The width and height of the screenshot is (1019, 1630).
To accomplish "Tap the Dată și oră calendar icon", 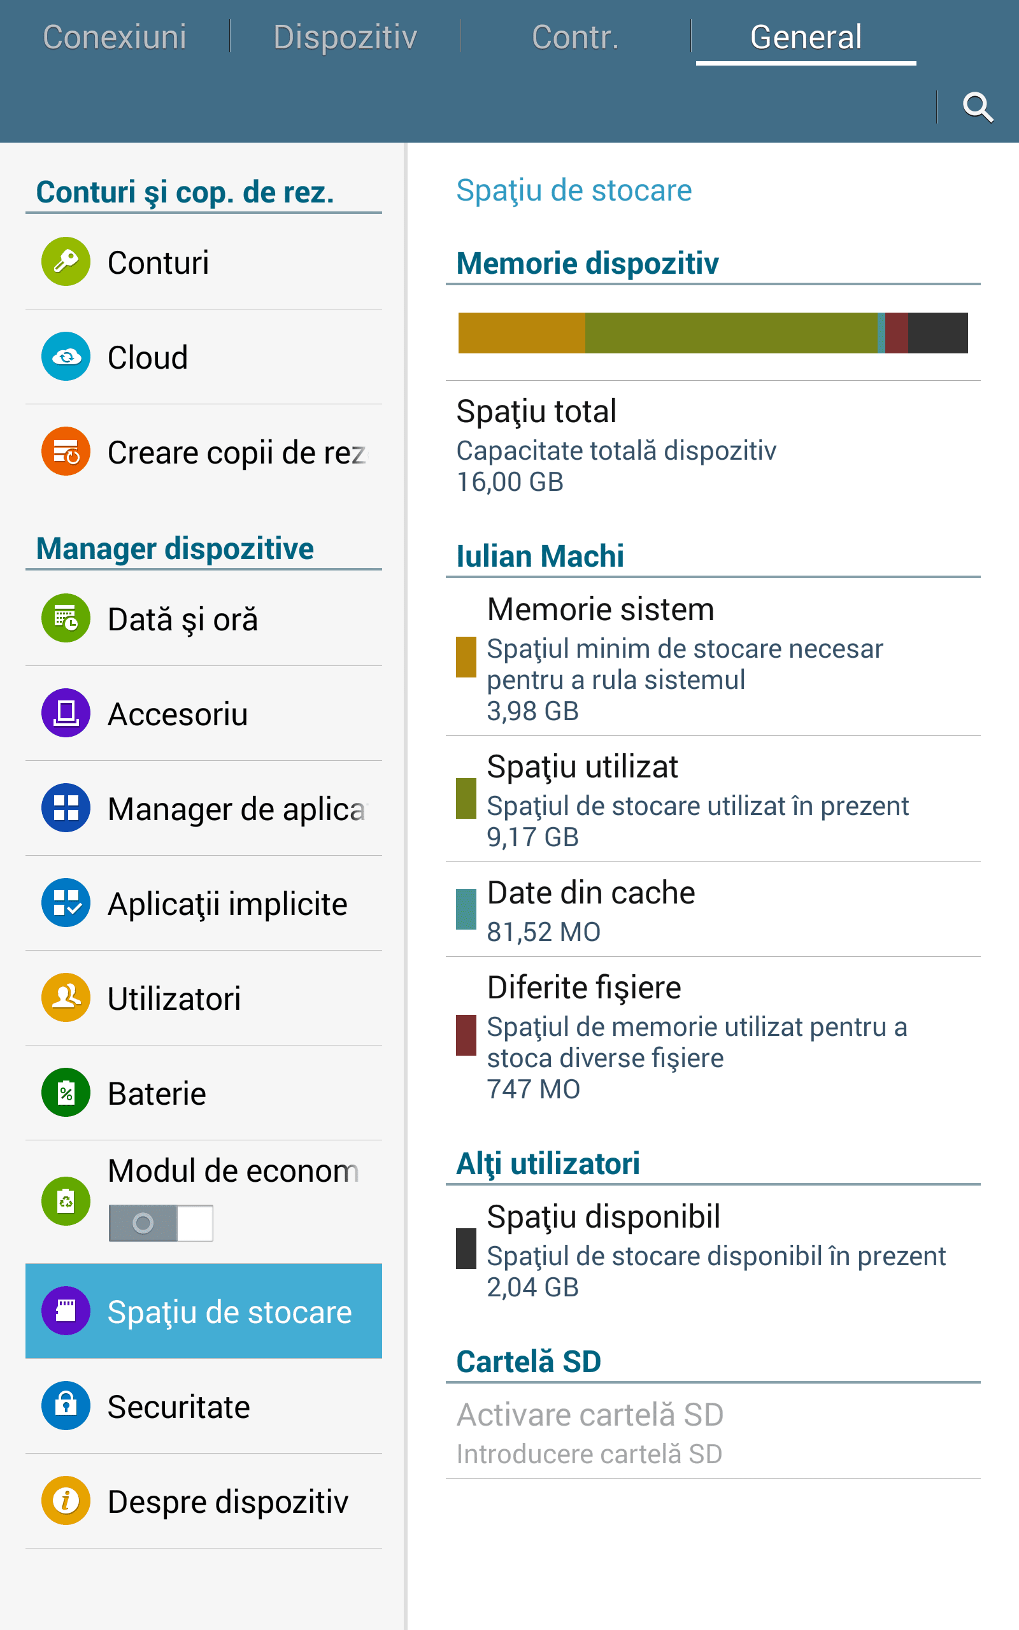I will 66,618.
